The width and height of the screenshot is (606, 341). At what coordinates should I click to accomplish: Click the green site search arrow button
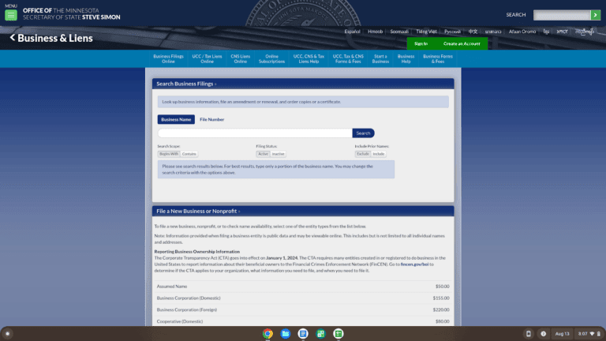point(596,15)
